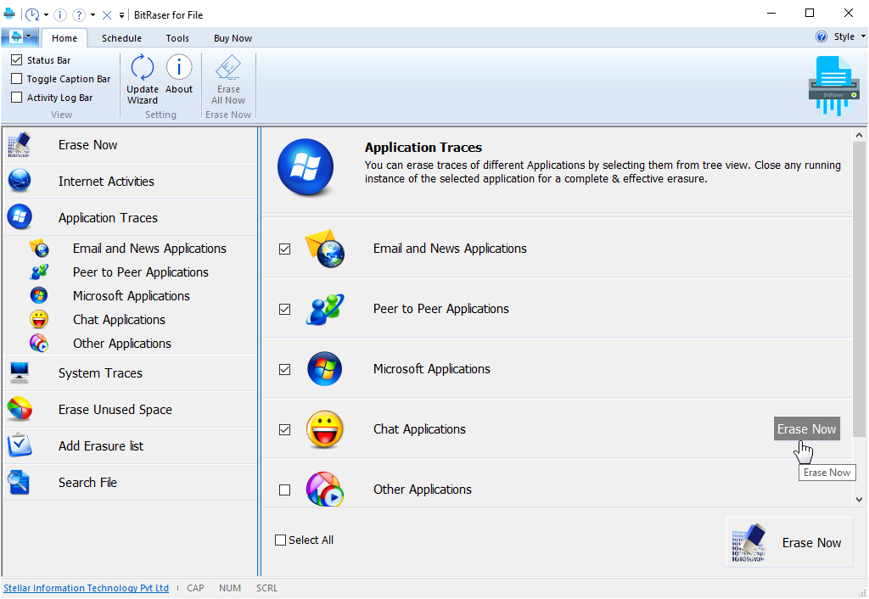Switch to the Schedule tab
869x599 pixels.
pyautogui.click(x=121, y=38)
